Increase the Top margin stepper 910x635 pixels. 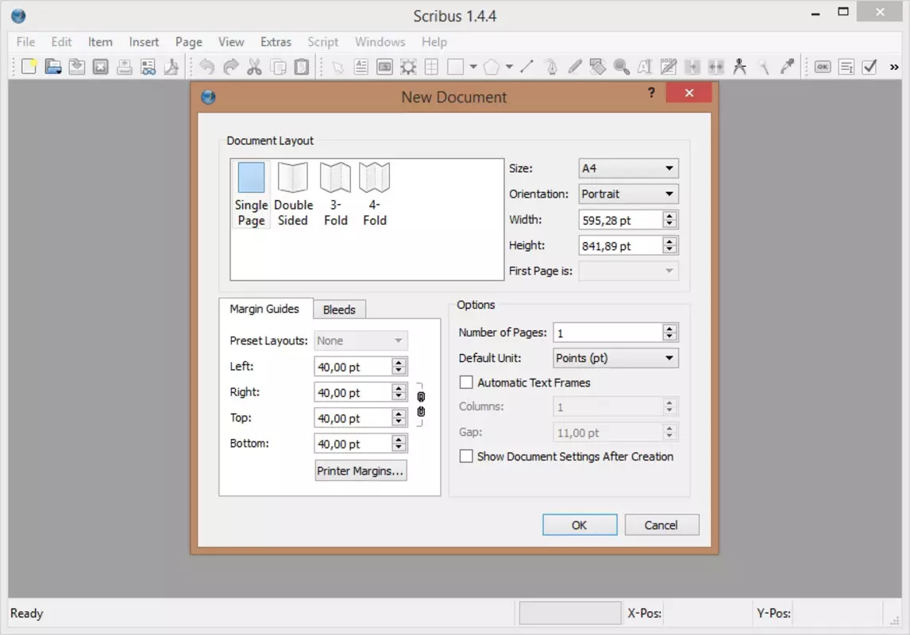pyautogui.click(x=399, y=414)
